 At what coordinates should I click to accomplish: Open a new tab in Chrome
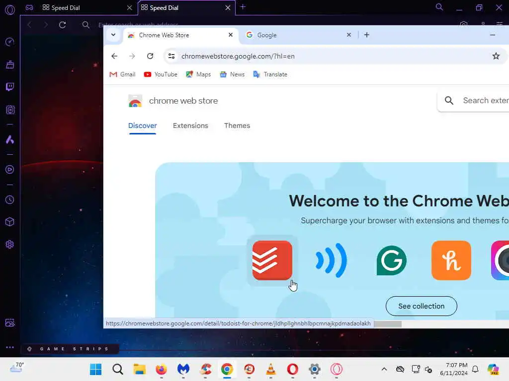pyautogui.click(x=367, y=35)
